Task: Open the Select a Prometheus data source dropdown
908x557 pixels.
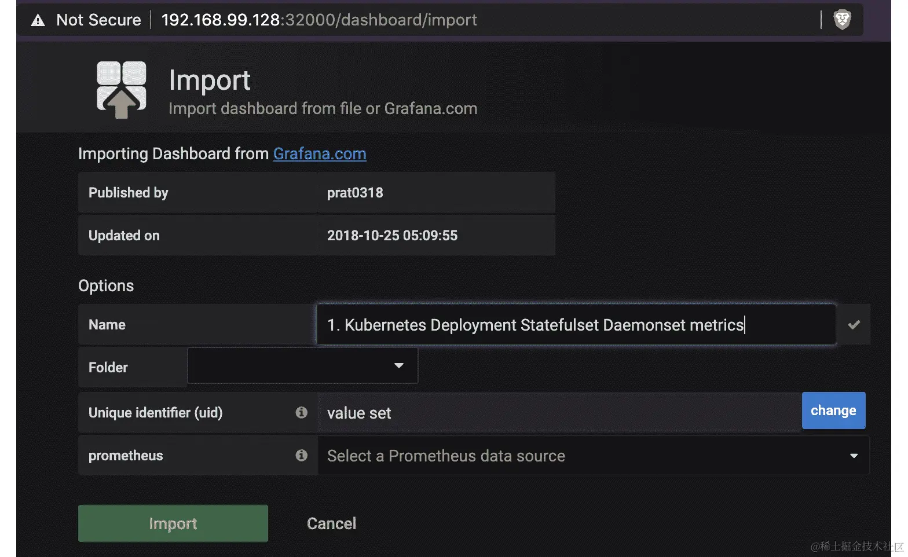Action: pos(593,456)
